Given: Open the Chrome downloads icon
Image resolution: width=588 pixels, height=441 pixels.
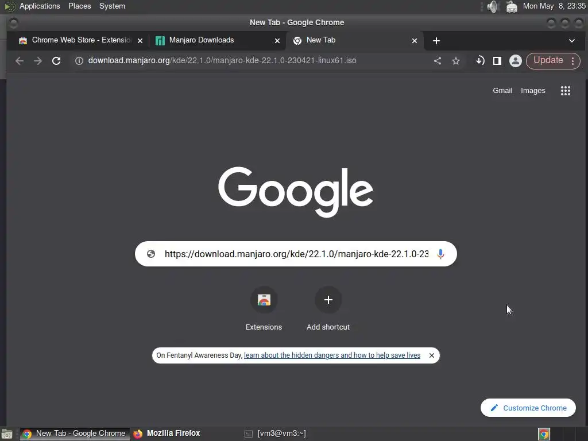Looking at the screenshot, I should click(480, 61).
